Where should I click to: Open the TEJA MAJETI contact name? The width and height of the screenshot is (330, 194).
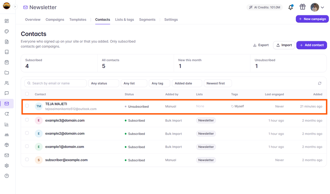coord(56,104)
